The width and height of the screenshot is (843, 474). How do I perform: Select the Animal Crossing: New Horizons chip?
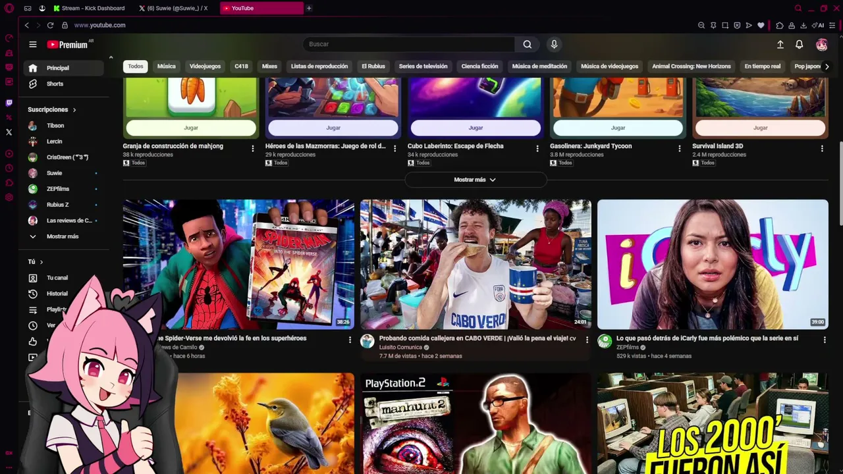tap(692, 66)
